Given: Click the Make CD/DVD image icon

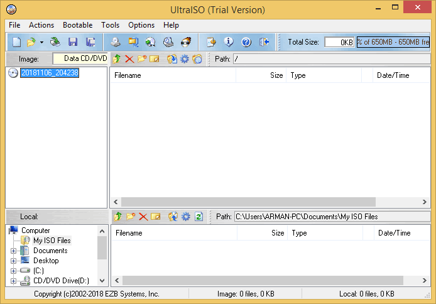Looking at the screenshot, I should [116, 42].
